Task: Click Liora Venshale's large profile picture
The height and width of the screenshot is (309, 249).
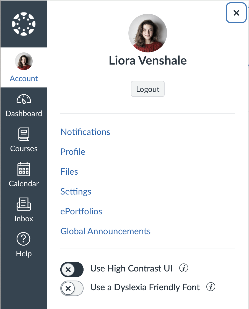Action: point(148,33)
